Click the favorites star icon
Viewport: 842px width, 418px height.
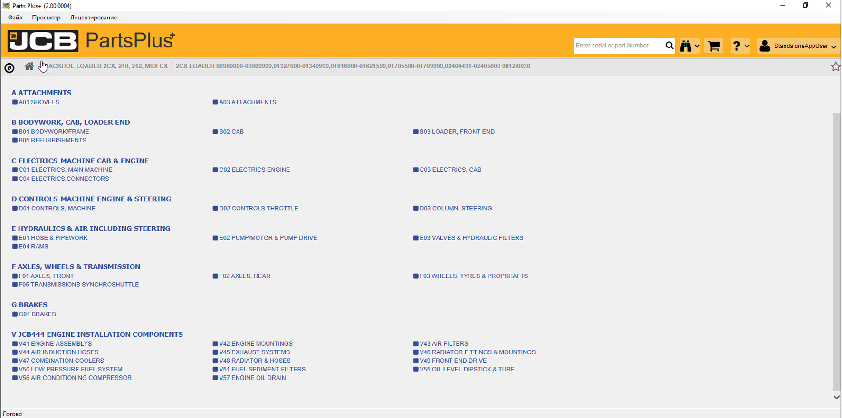pos(835,66)
